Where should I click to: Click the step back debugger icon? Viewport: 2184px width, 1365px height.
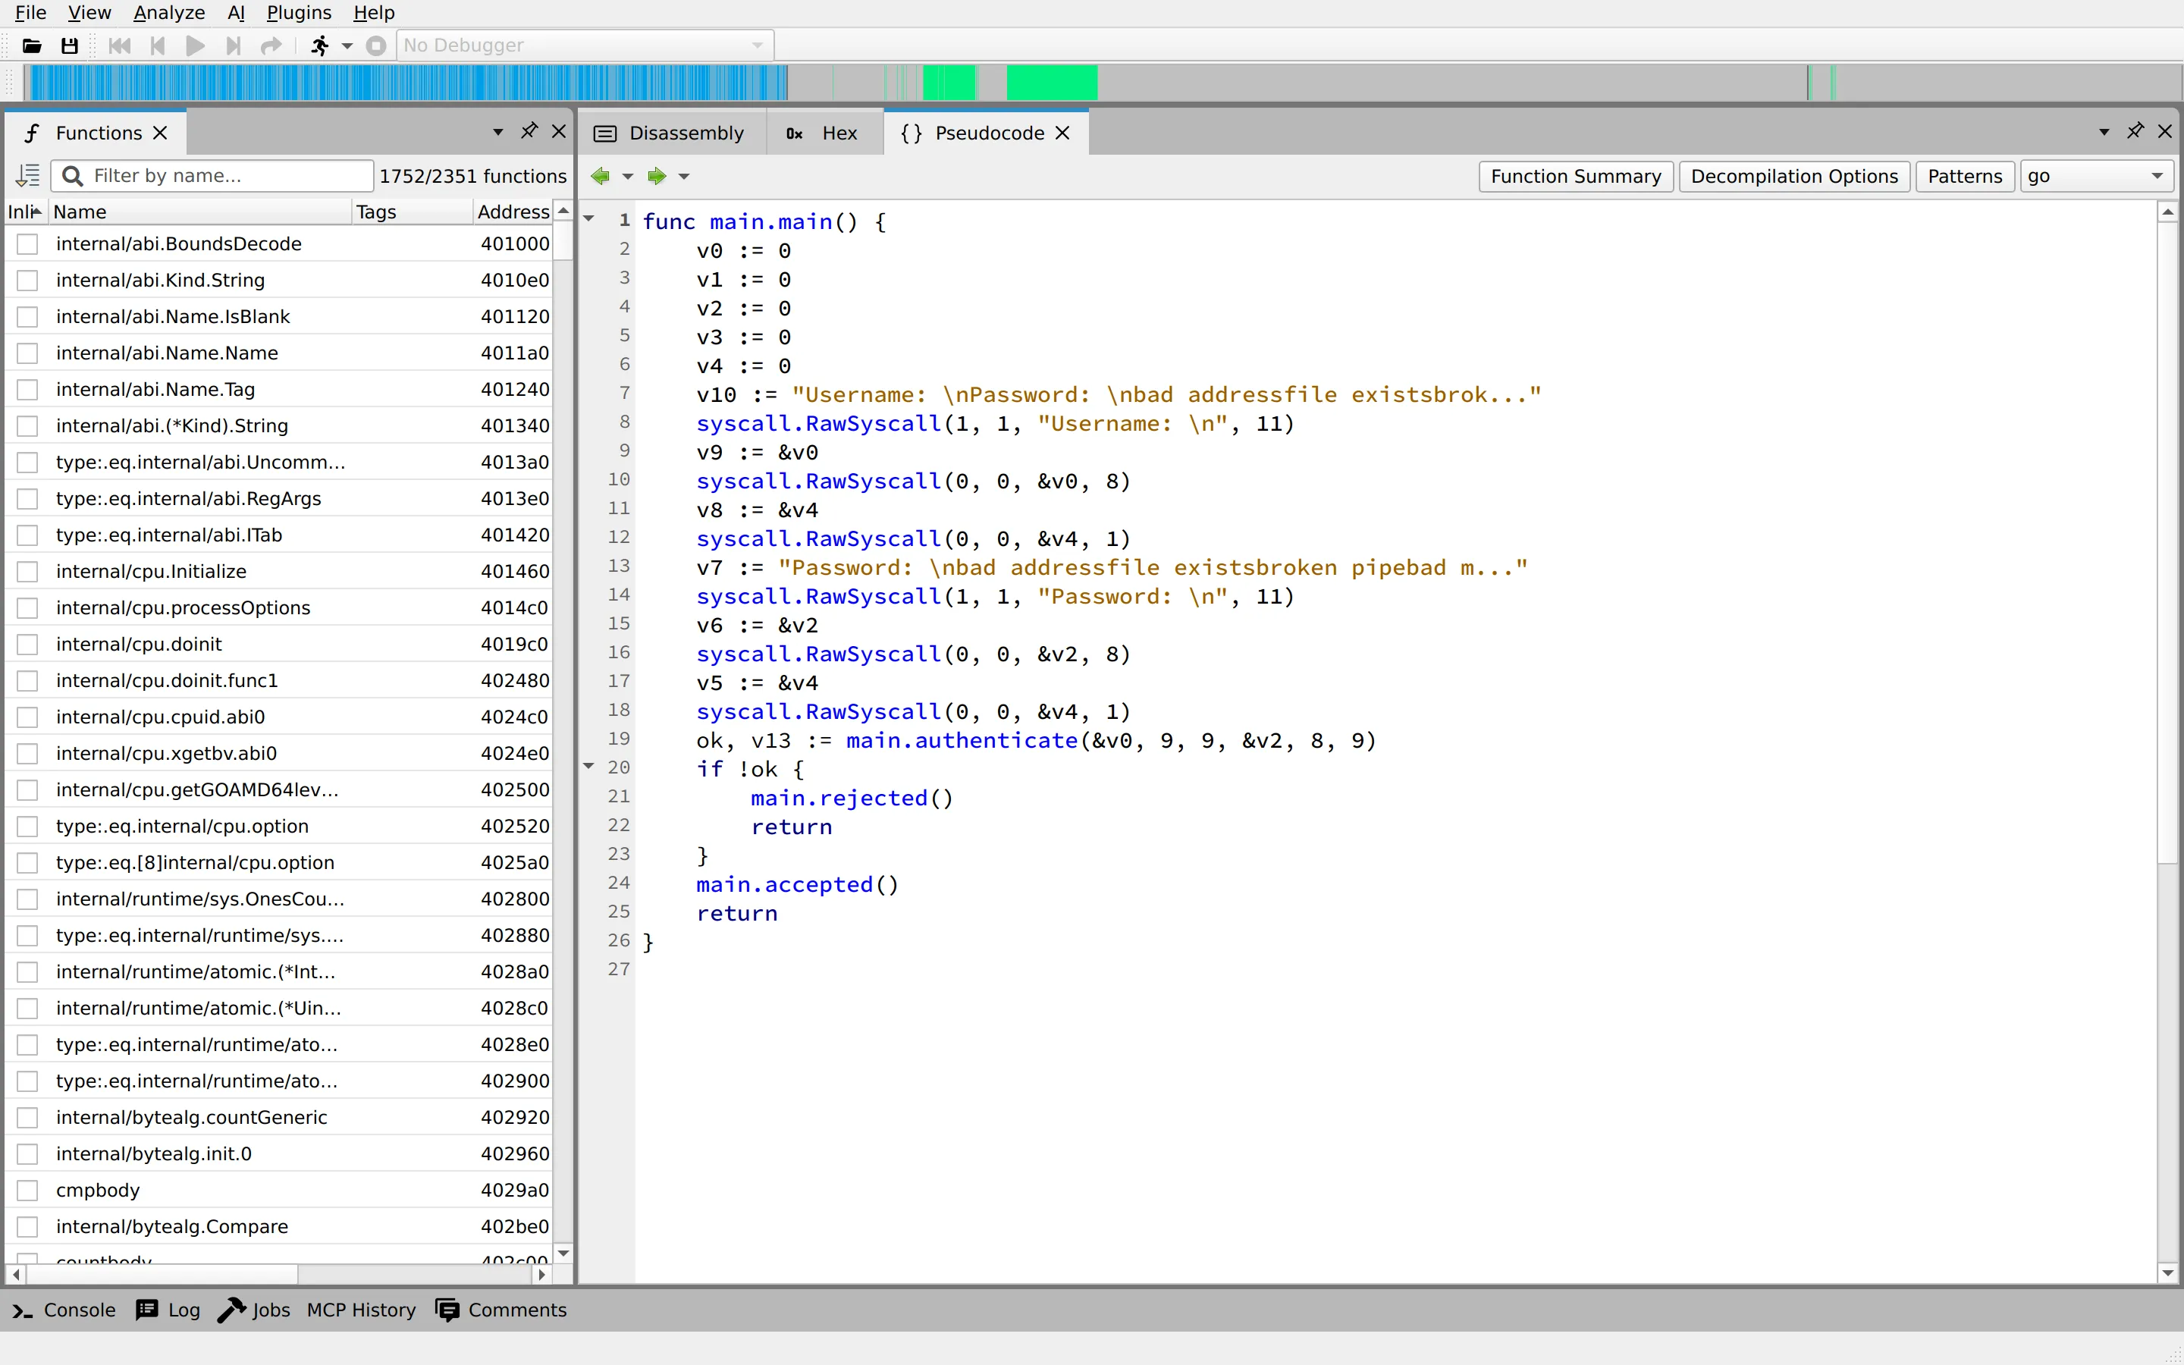click(157, 45)
